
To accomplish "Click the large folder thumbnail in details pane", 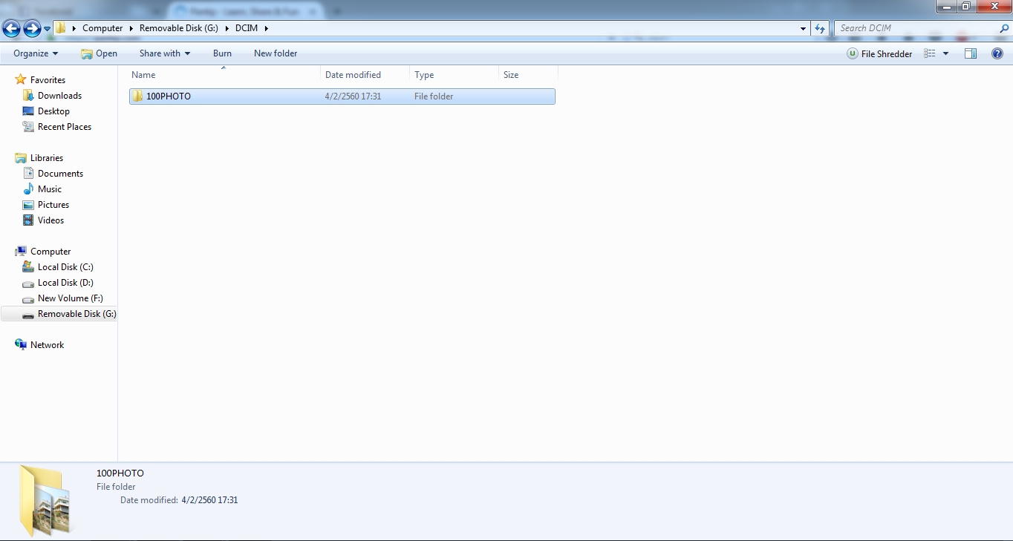I will (x=47, y=500).
